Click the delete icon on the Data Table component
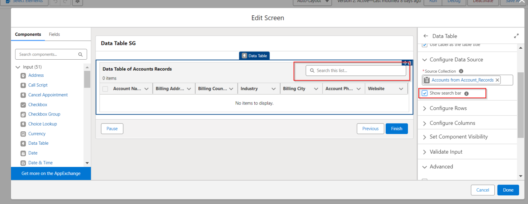The image size is (528, 204). click(410, 63)
